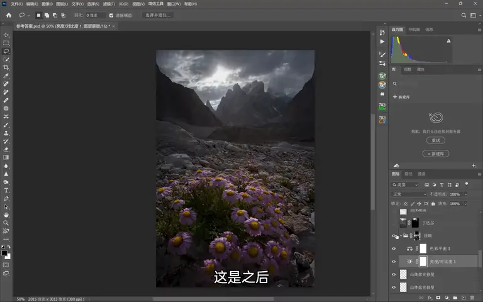The image size is (483, 302).
Task: Click the create new group folder icon
Action: 455,298
